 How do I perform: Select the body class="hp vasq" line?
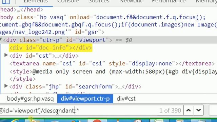pyautogui.click(x=103, y=17)
